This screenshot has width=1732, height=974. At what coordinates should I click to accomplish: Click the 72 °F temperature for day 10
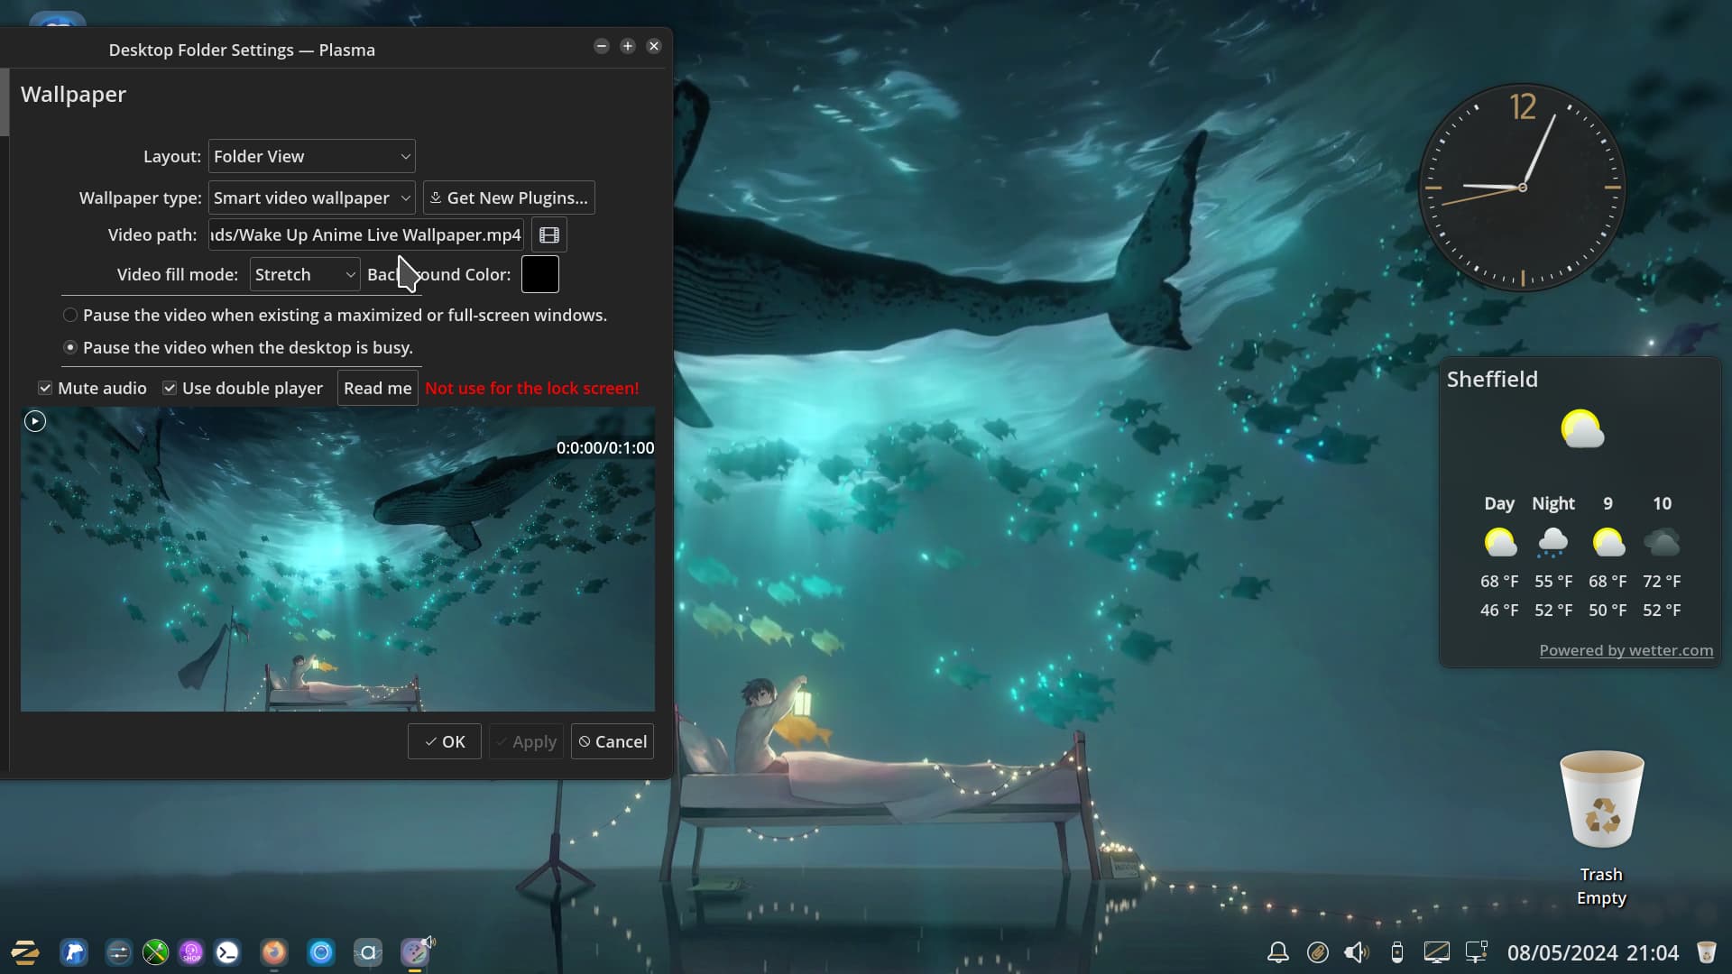coord(1662,582)
